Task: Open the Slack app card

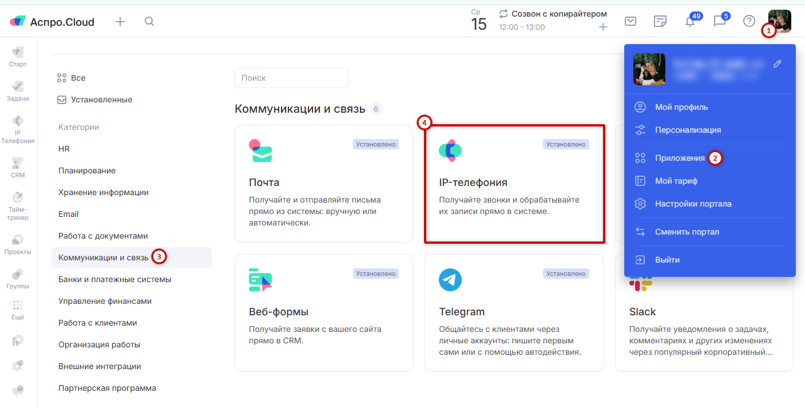Action: 704,313
